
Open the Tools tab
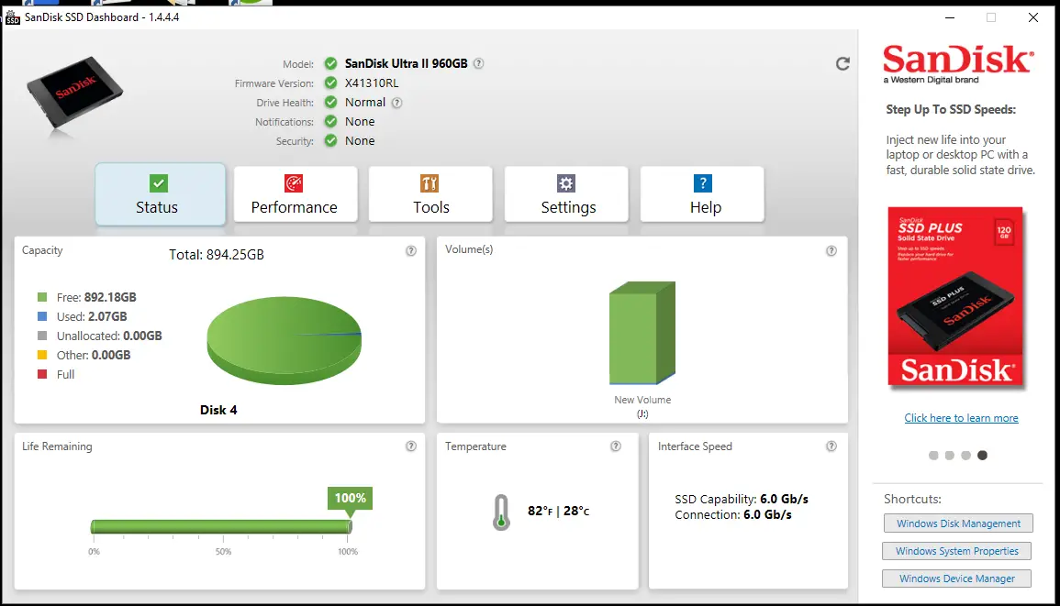click(x=430, y=193)
